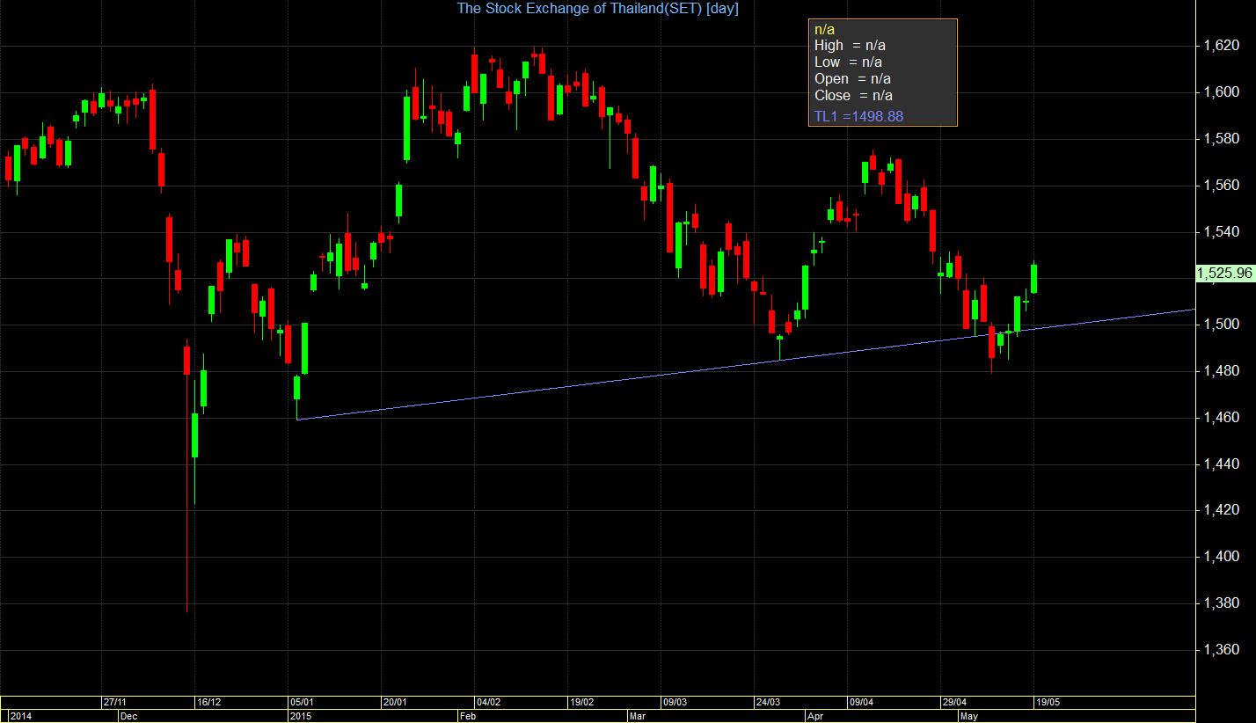Viewport: 1256px width, 723px height.
Task: Select the blue TL1 trendline
Action: 746,364
